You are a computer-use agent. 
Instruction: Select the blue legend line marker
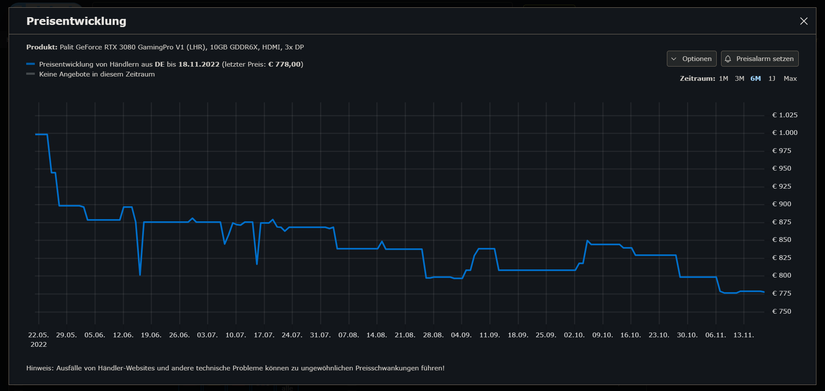31,64
